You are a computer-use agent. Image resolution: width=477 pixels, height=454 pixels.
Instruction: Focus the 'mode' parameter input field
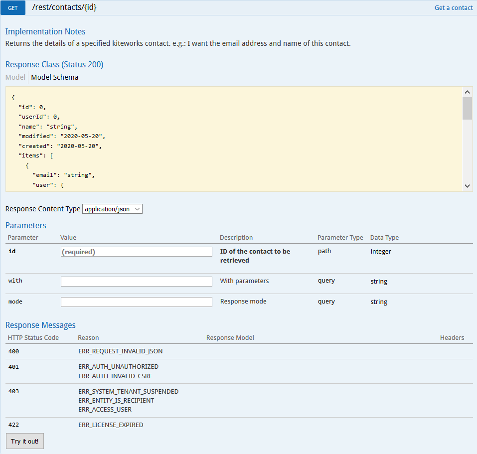[136, 302]
